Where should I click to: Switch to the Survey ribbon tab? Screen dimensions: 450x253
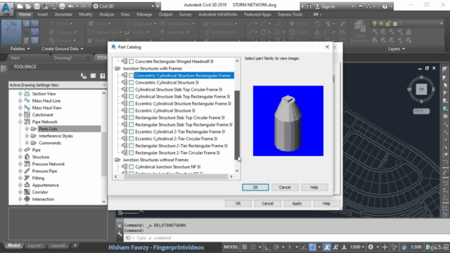tap(185, 14)
